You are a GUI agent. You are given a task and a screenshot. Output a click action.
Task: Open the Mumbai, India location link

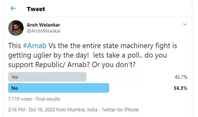[82, 110]
